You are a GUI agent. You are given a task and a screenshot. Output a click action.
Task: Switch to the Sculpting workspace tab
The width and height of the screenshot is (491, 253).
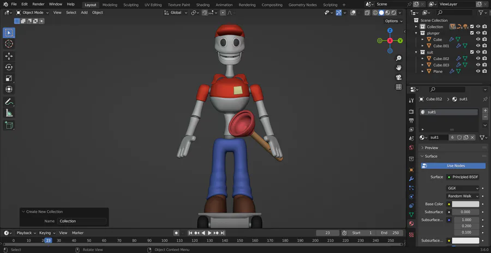[131, 5]
